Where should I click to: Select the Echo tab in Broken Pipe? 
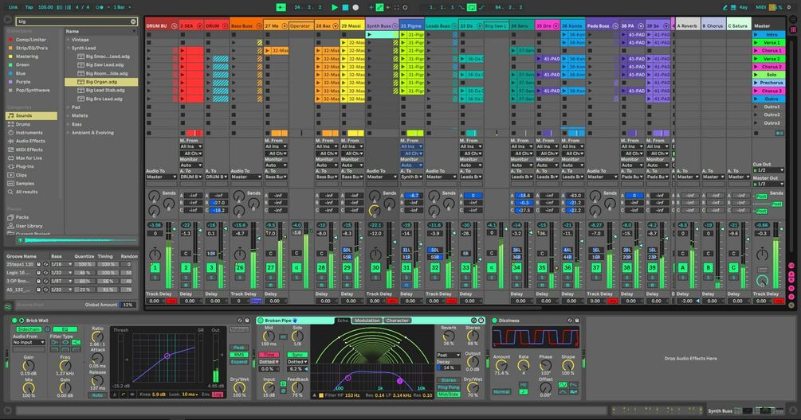[x=343, y=321]
